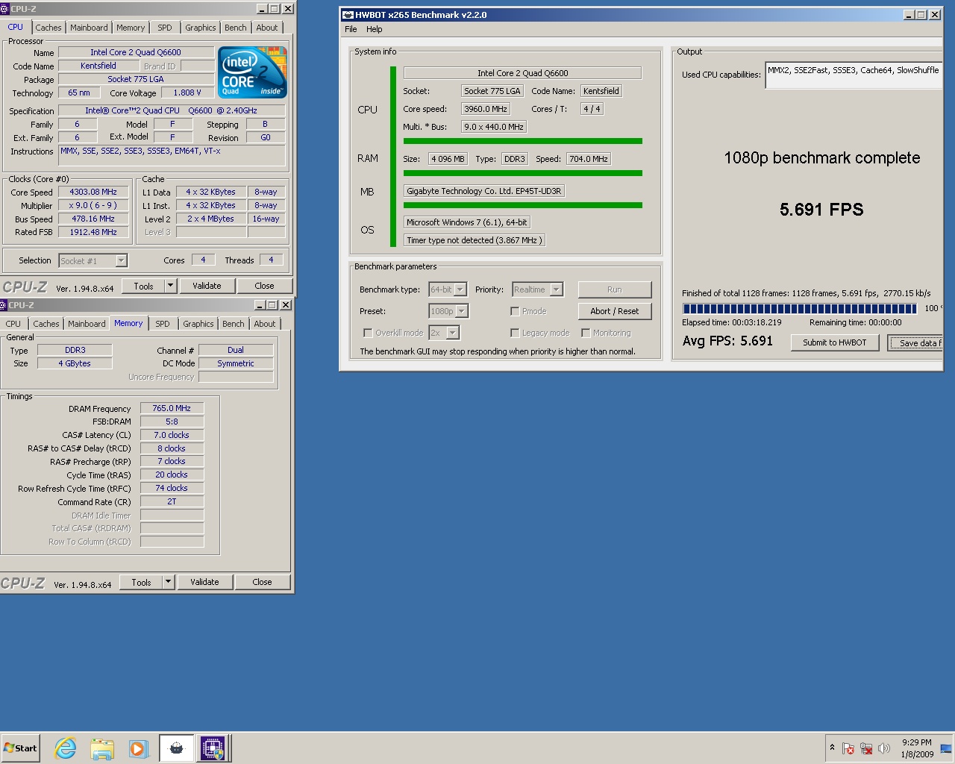Open the volume speaker icon in the tray
This screenshot has width=955, height=764.
[x=884, y=748]
